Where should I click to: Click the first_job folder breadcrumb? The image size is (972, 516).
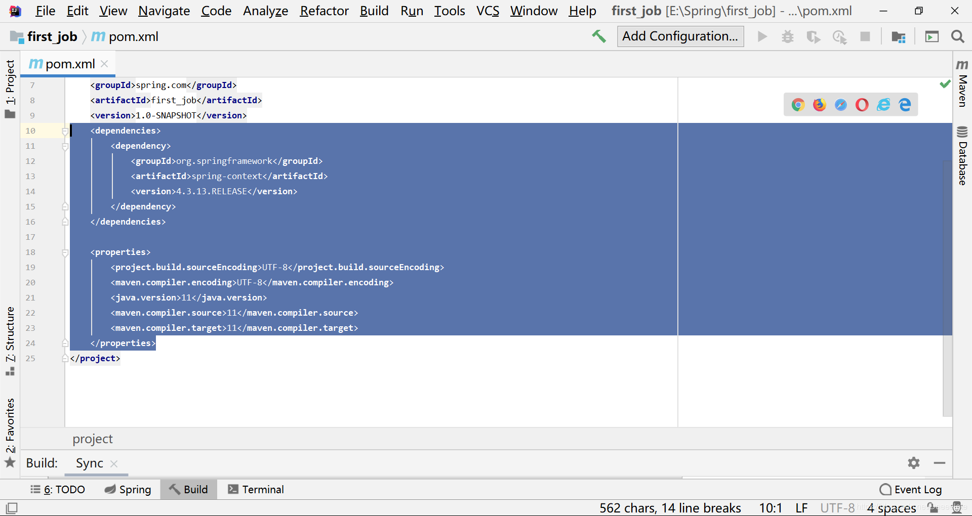pos(44,36)
